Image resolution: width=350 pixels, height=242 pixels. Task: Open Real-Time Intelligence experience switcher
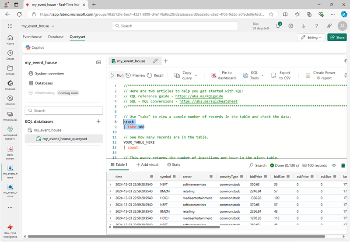click(10, 231)
